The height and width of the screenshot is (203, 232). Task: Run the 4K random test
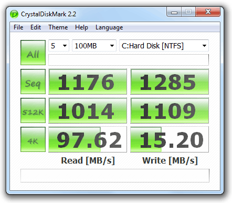(x=33, y=139)
